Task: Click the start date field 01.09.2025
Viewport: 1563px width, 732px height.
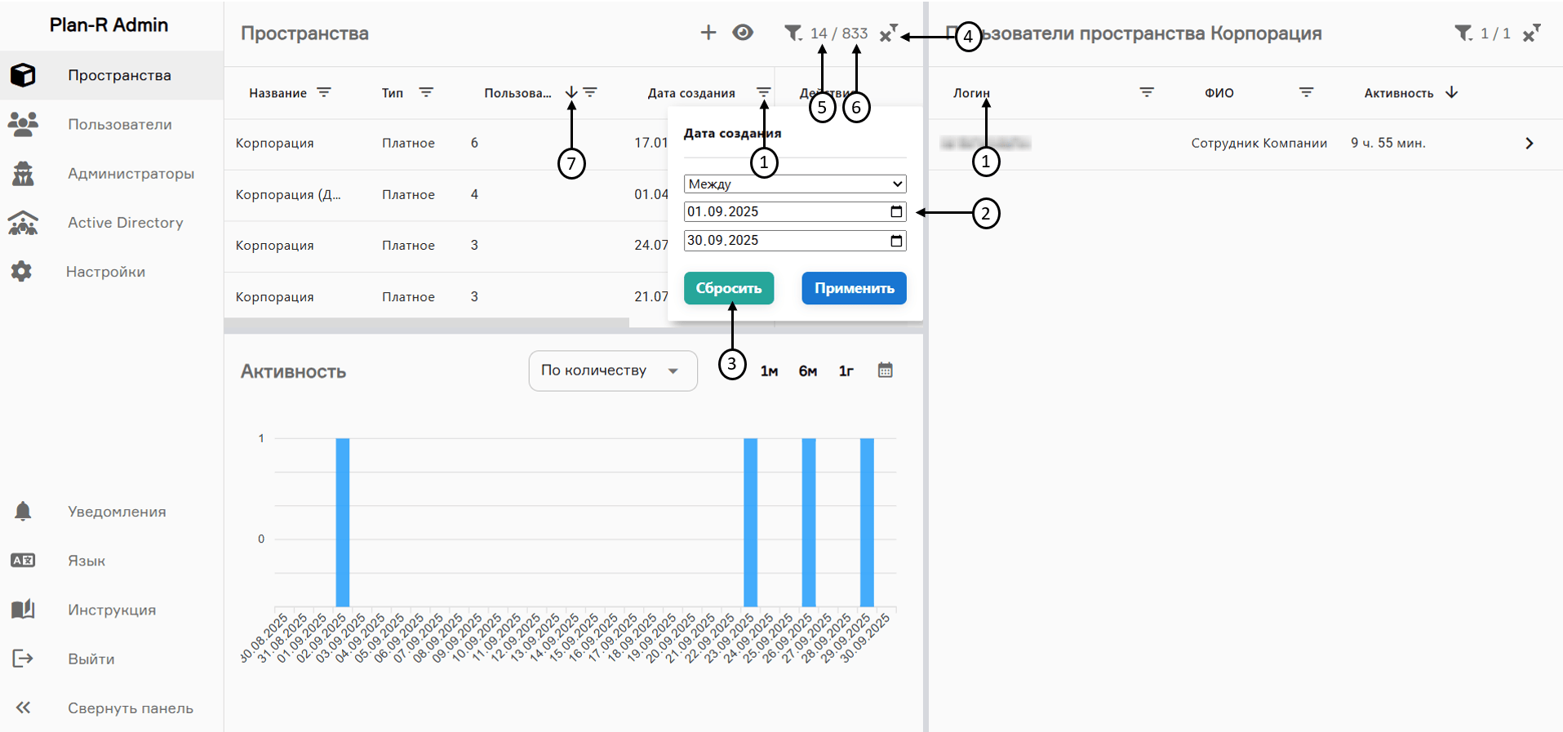Action: point(784,212)
